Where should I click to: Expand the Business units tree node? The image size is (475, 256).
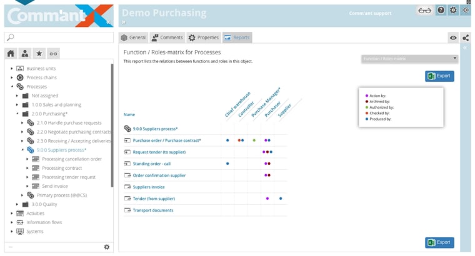click(12, 68)
